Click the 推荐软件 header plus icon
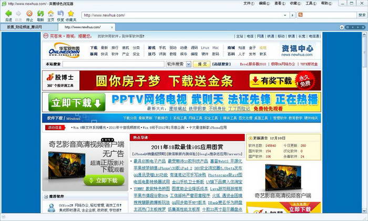 [x=46, y=196]
